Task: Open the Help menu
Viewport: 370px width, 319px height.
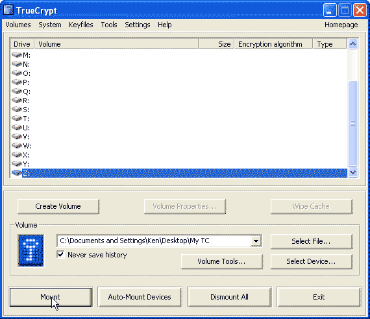Action: 165,25
